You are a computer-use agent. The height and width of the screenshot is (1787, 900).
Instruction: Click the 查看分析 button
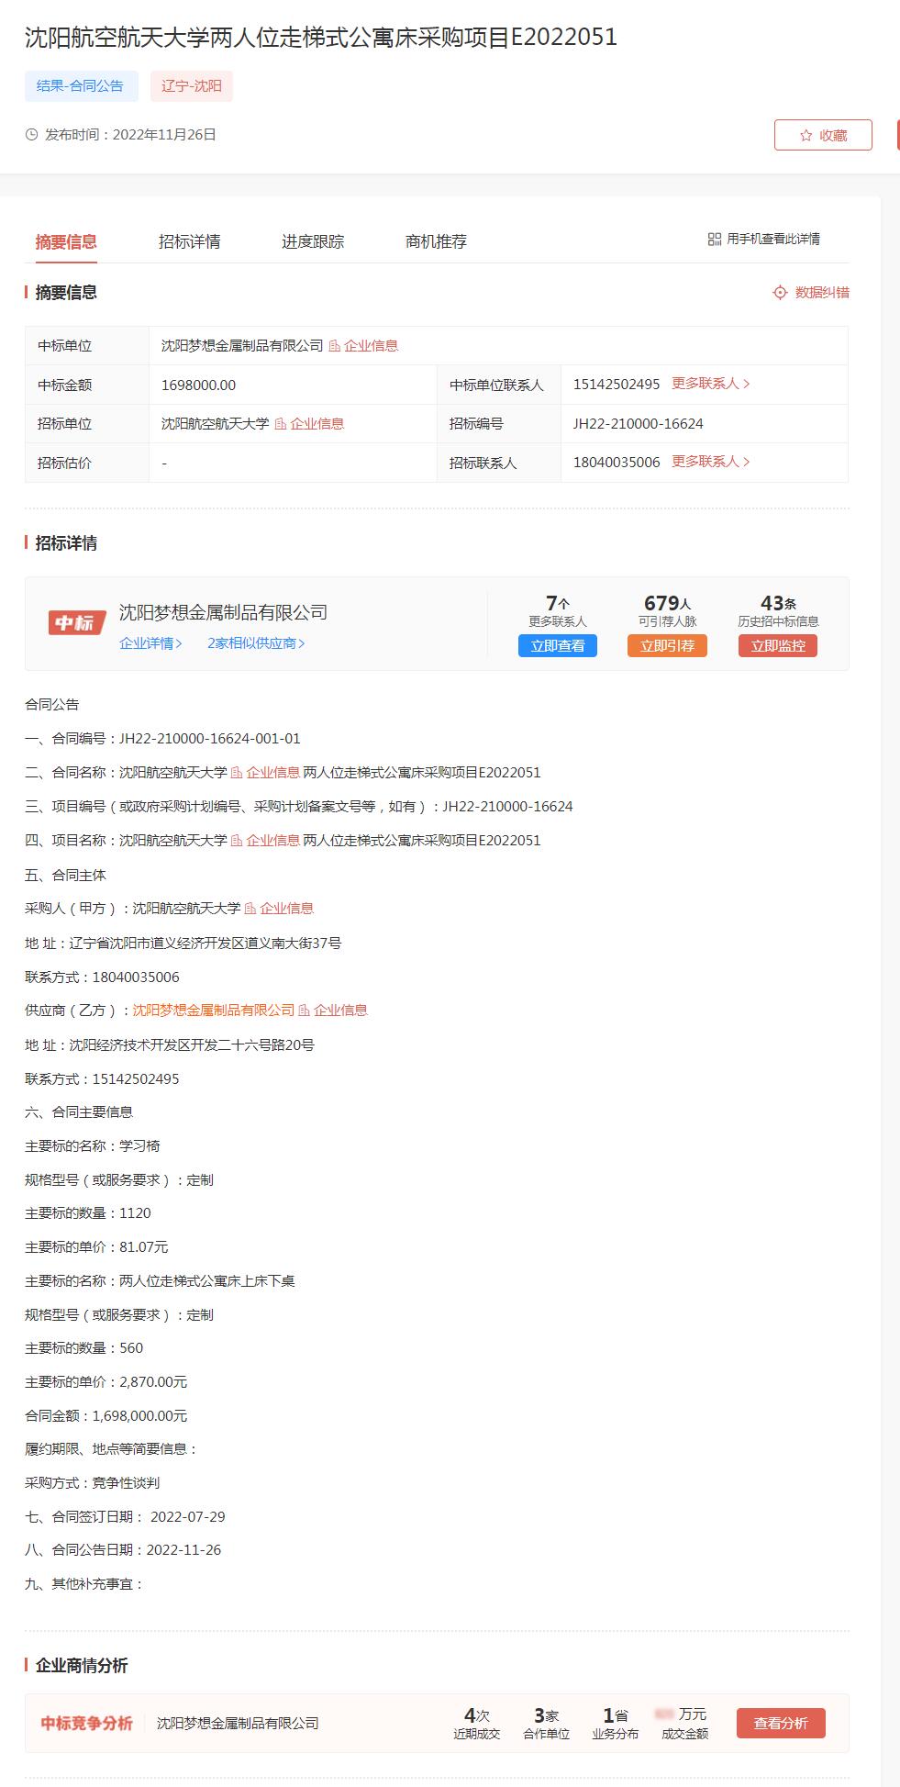781,1724
